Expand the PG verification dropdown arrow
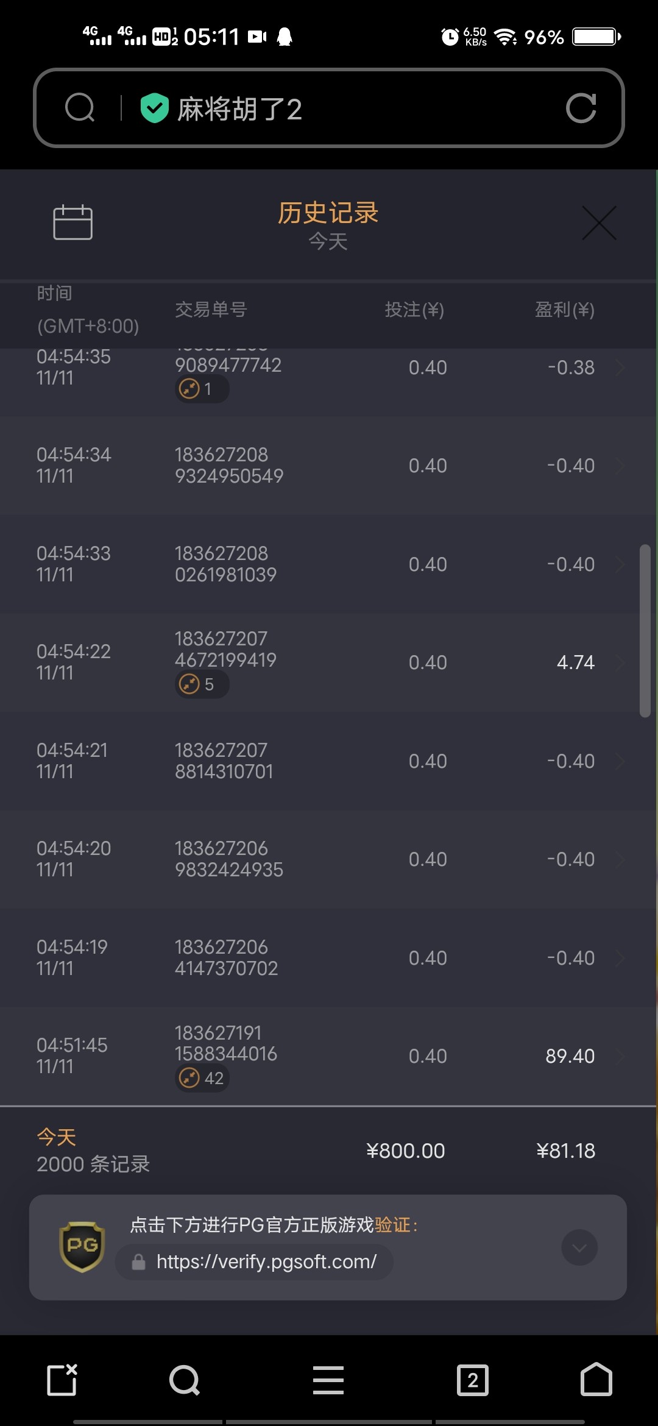 click(x=579, y=1247)
